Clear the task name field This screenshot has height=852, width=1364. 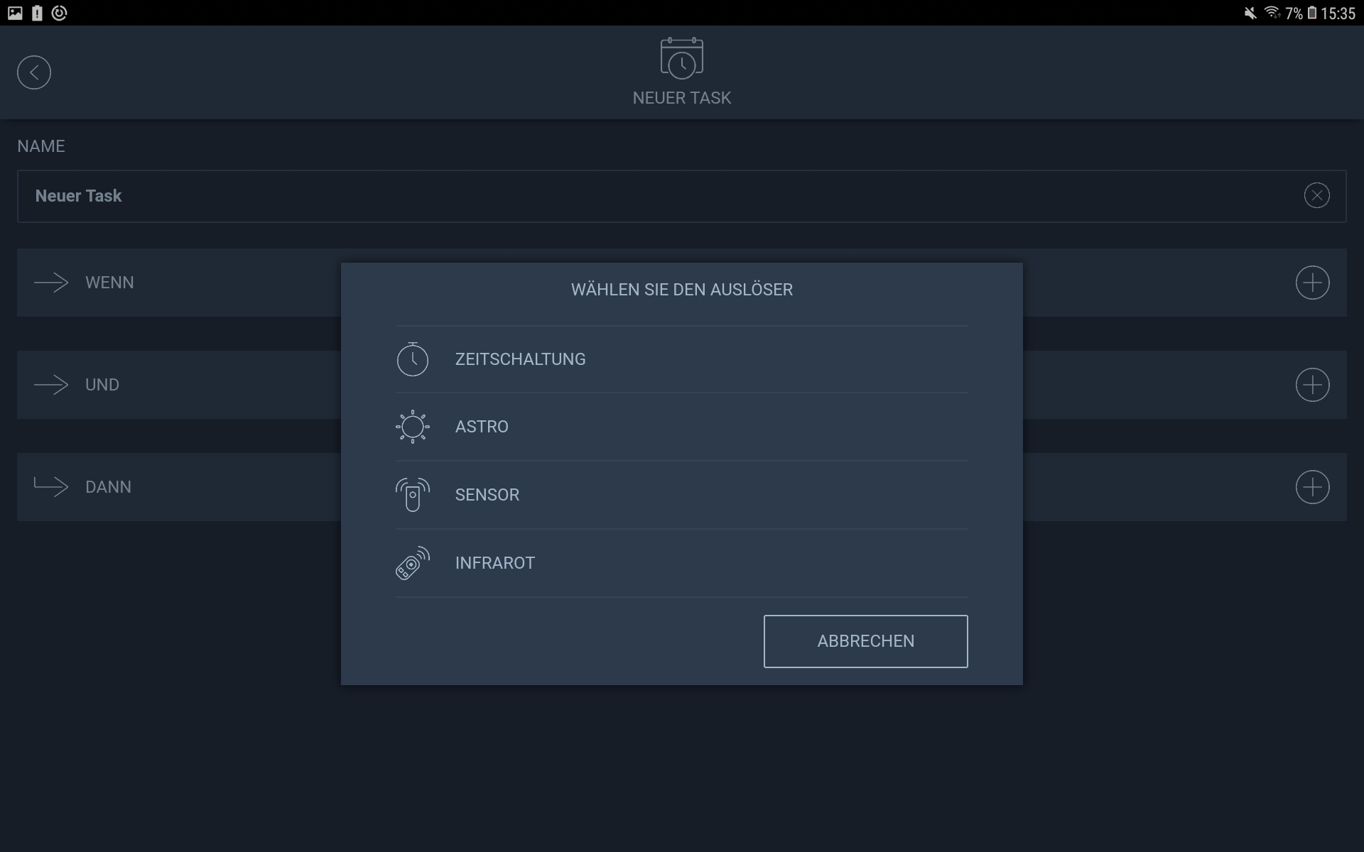tap(1316, 195)
